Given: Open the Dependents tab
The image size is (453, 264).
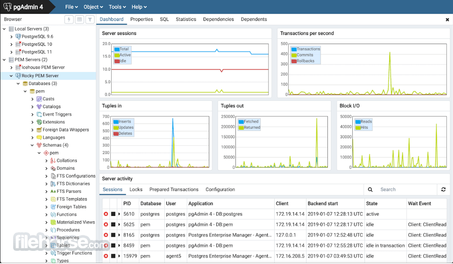Looking at the screenshot, I should click(x=254, y=19).
